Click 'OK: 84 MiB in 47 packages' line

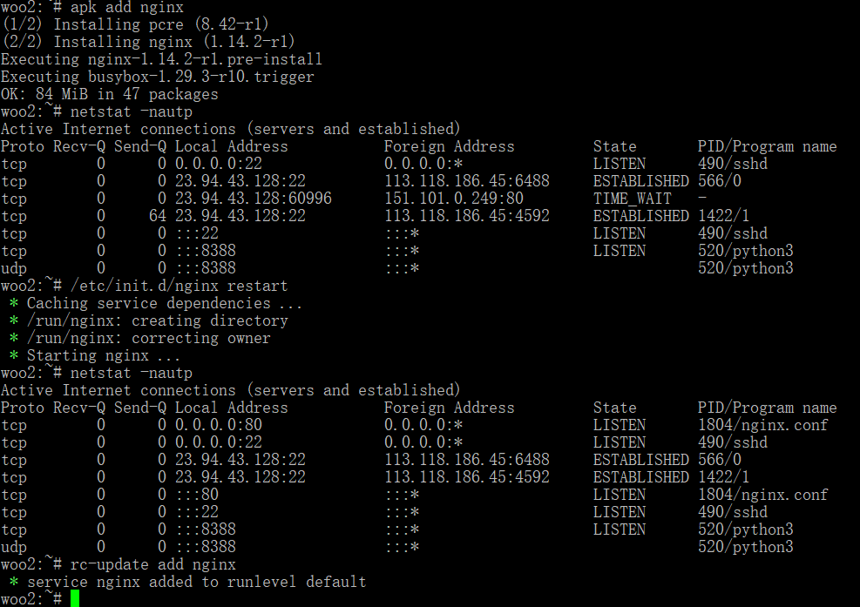click(110, 94)
